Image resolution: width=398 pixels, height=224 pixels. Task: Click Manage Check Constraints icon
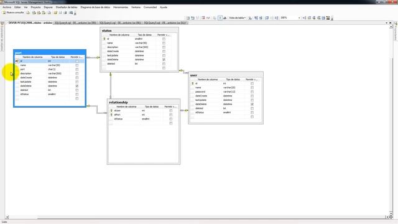[x=323, y=18]
